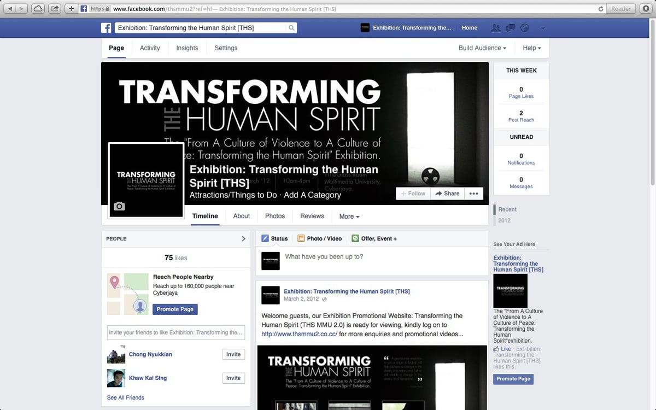The height and width of the screenshot is (410, 656).
Task: Click the Reach People Nearby map thumbnail
Action: pos(128,294)
